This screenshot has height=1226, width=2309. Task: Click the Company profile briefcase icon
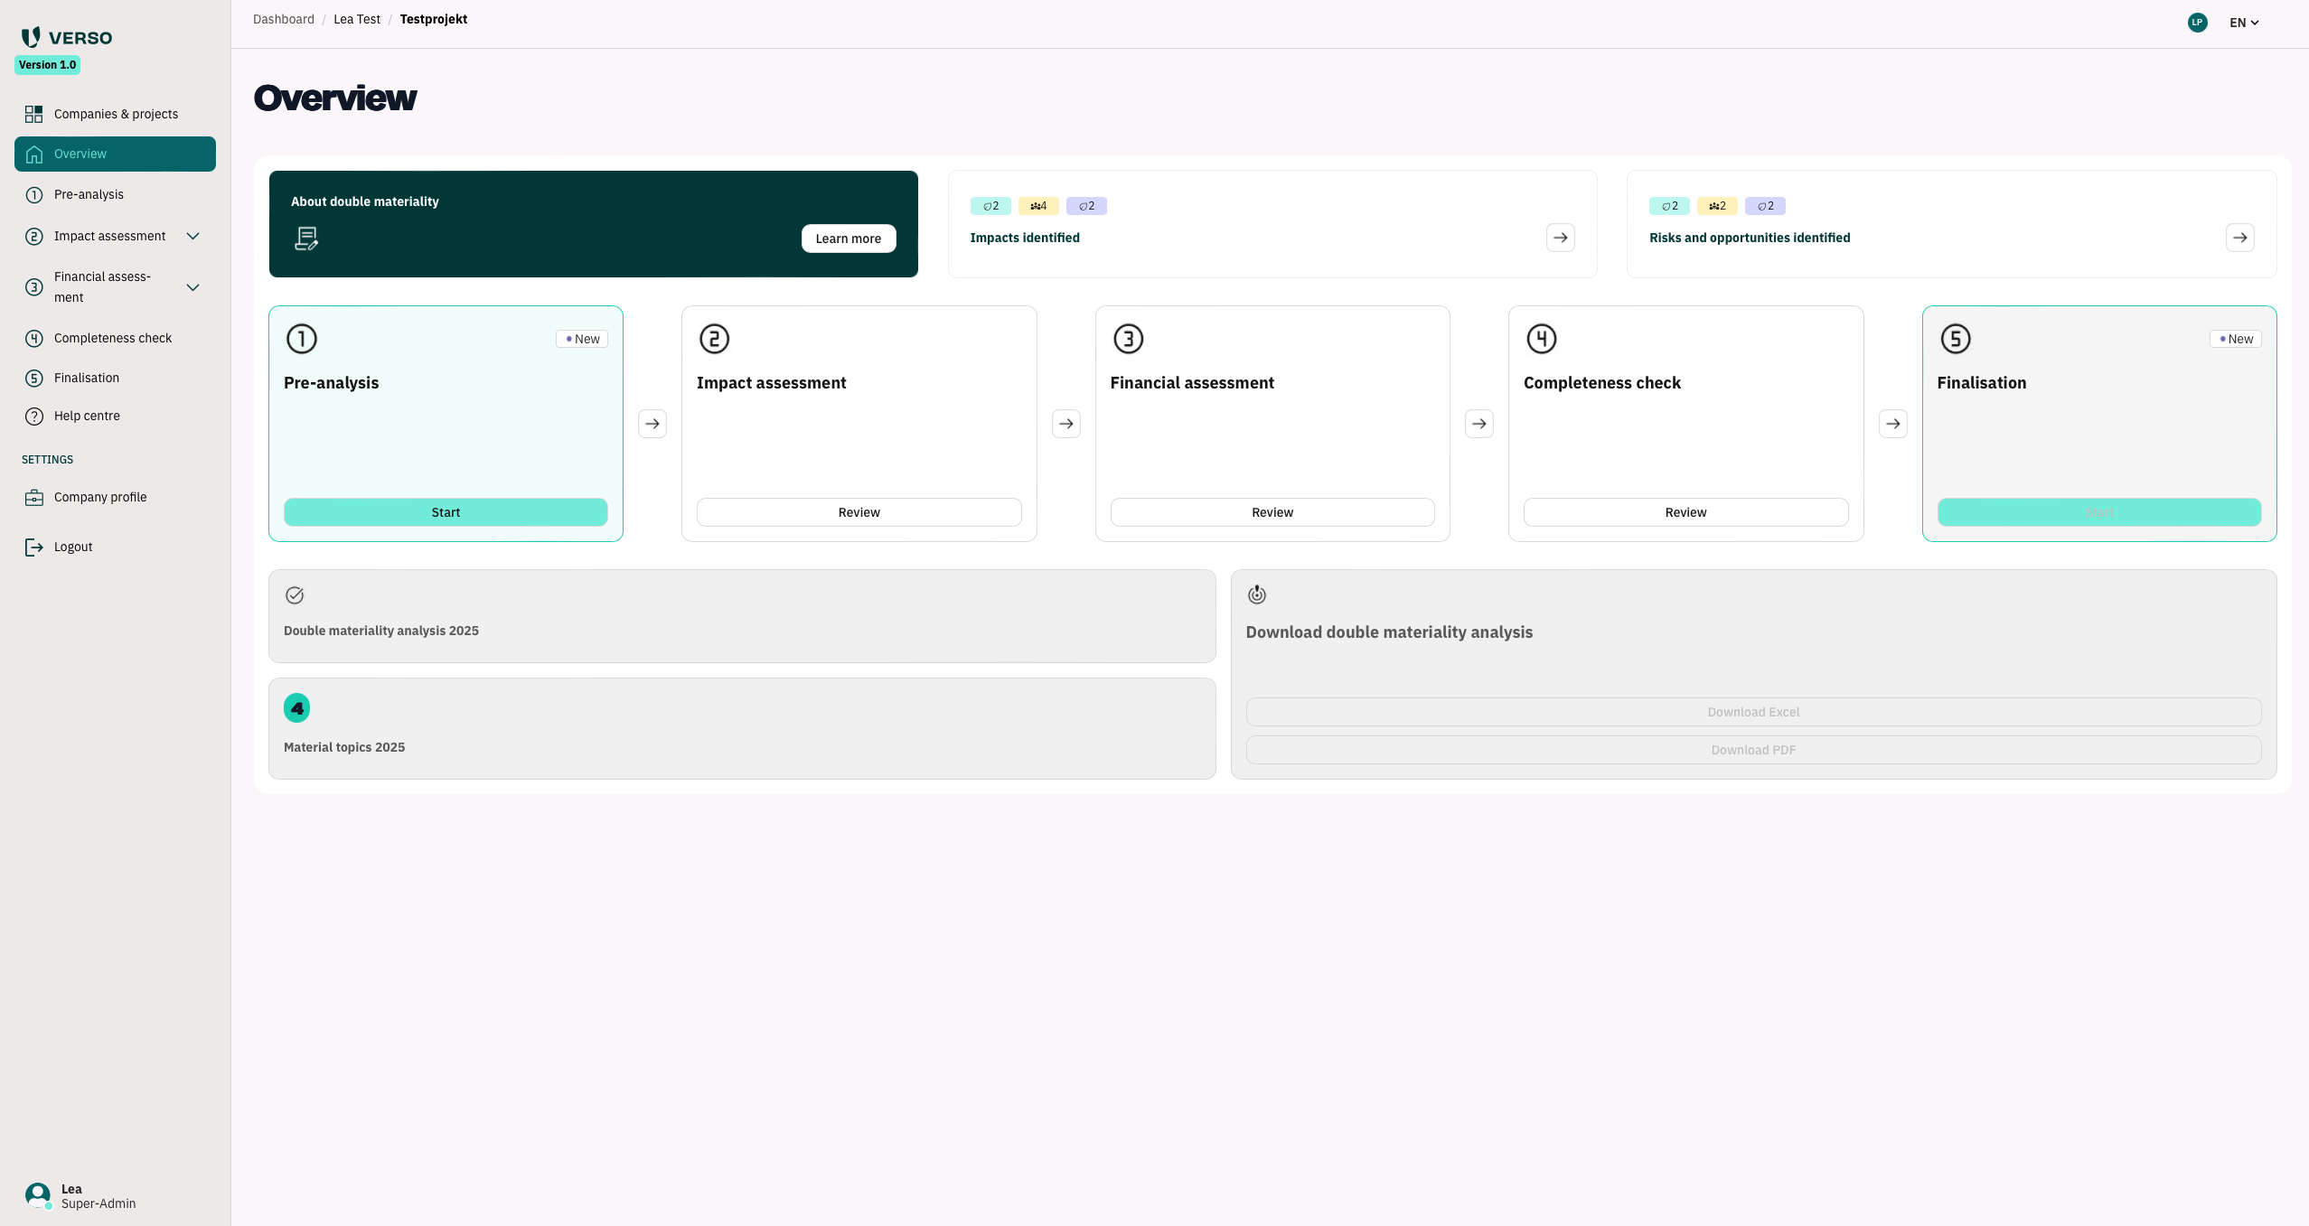(34, 498)
